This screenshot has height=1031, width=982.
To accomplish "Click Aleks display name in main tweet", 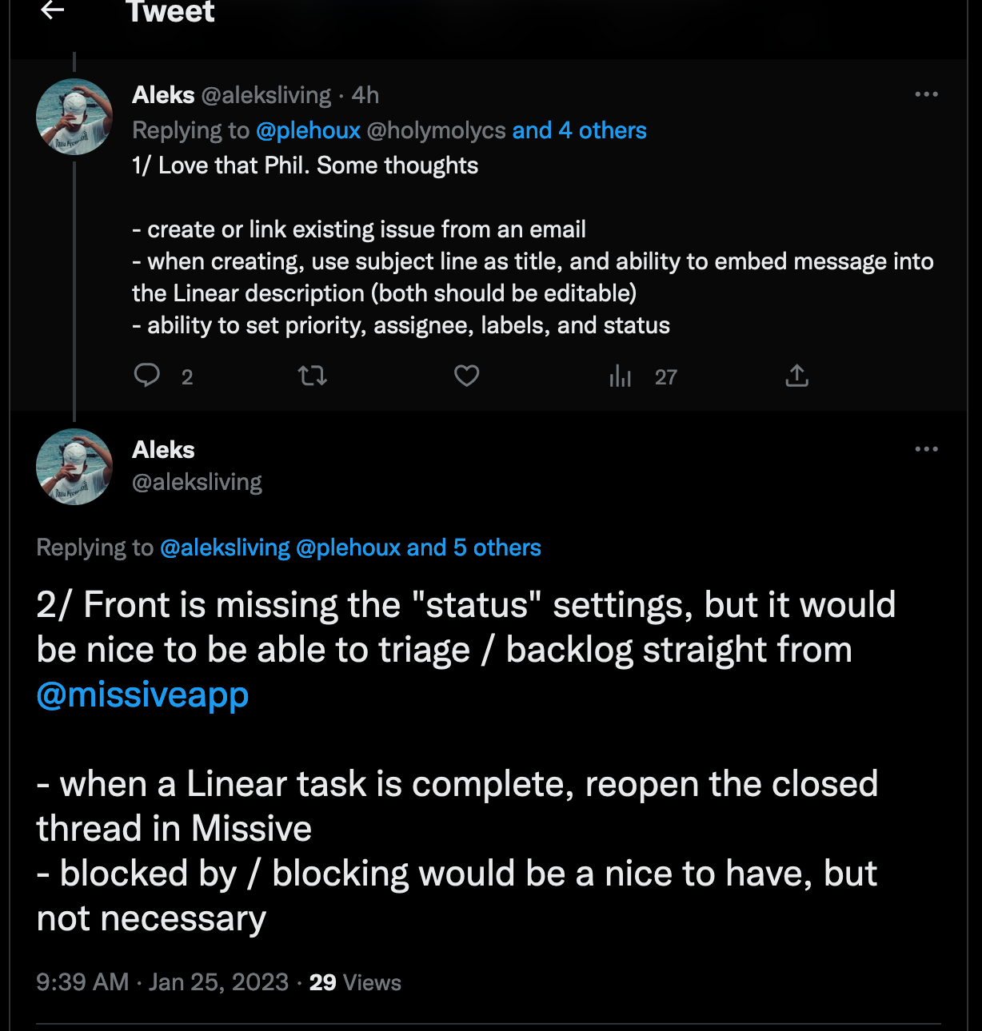I will 163,450.
